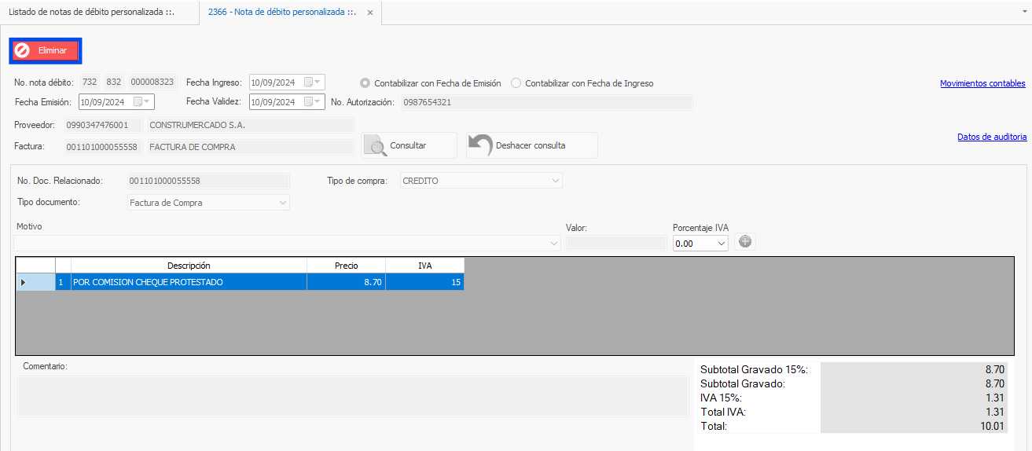The width and height of the screenshot is (1032, 451).
Task: Select the POR COMISION CHEQUE PROTESTADO row
Action: point(189,282)
